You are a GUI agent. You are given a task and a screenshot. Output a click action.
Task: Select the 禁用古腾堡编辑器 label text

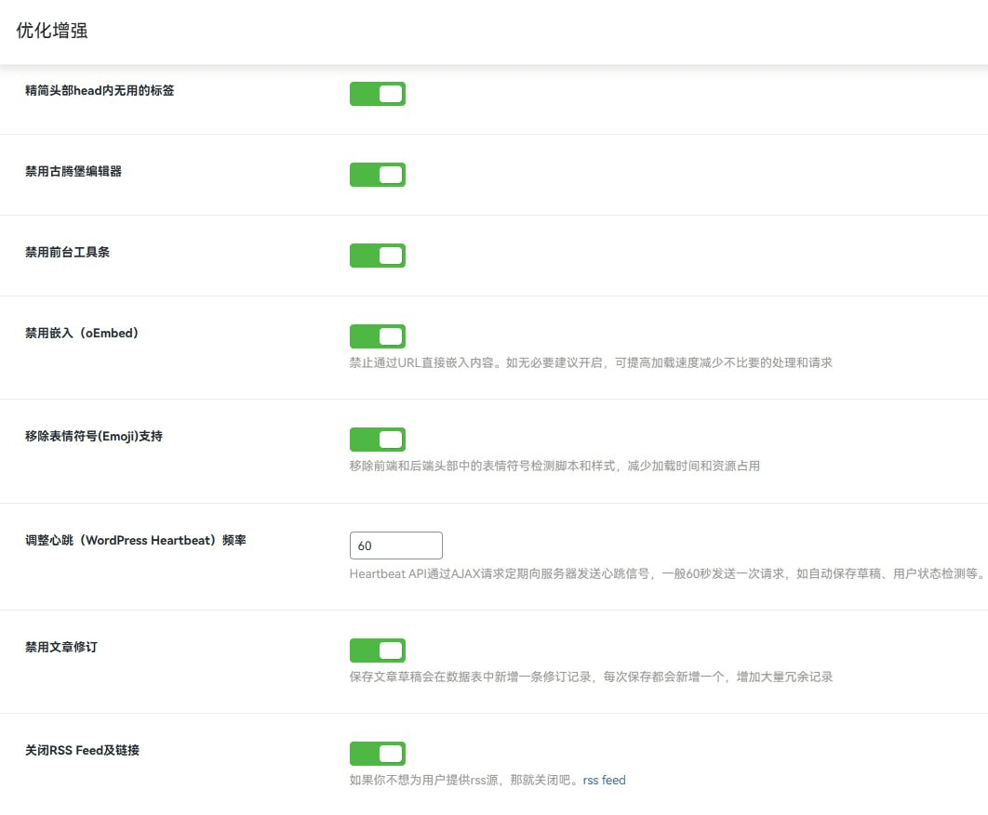[x=73, y=171]
